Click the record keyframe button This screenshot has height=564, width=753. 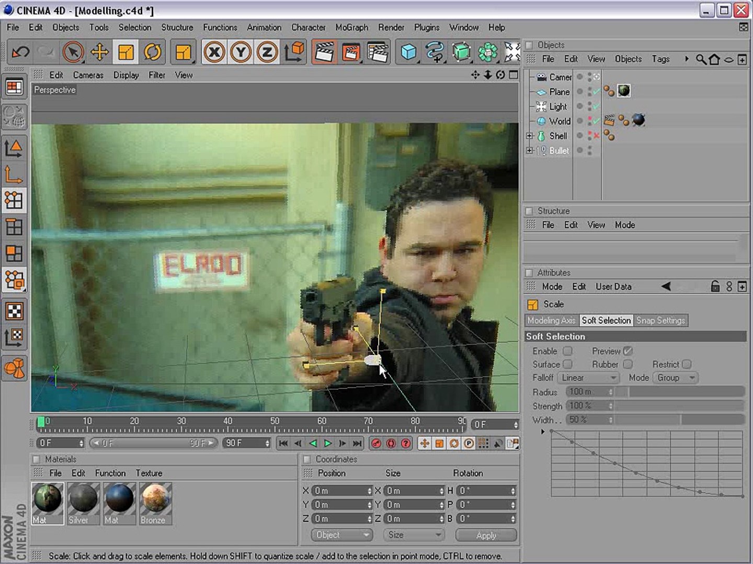376,443
